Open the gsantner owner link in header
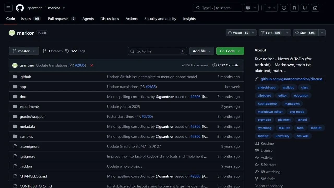Viewport: 334px width, 188px height. [x=35, y=8]
